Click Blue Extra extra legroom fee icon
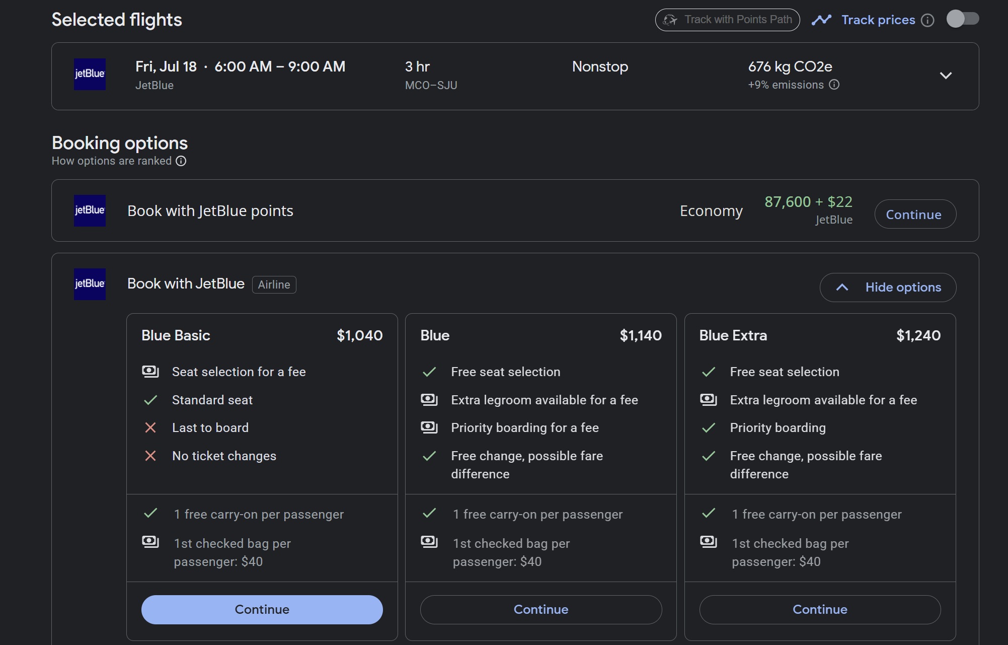Viewport: 1008px width, 645px height. point(709,400)
